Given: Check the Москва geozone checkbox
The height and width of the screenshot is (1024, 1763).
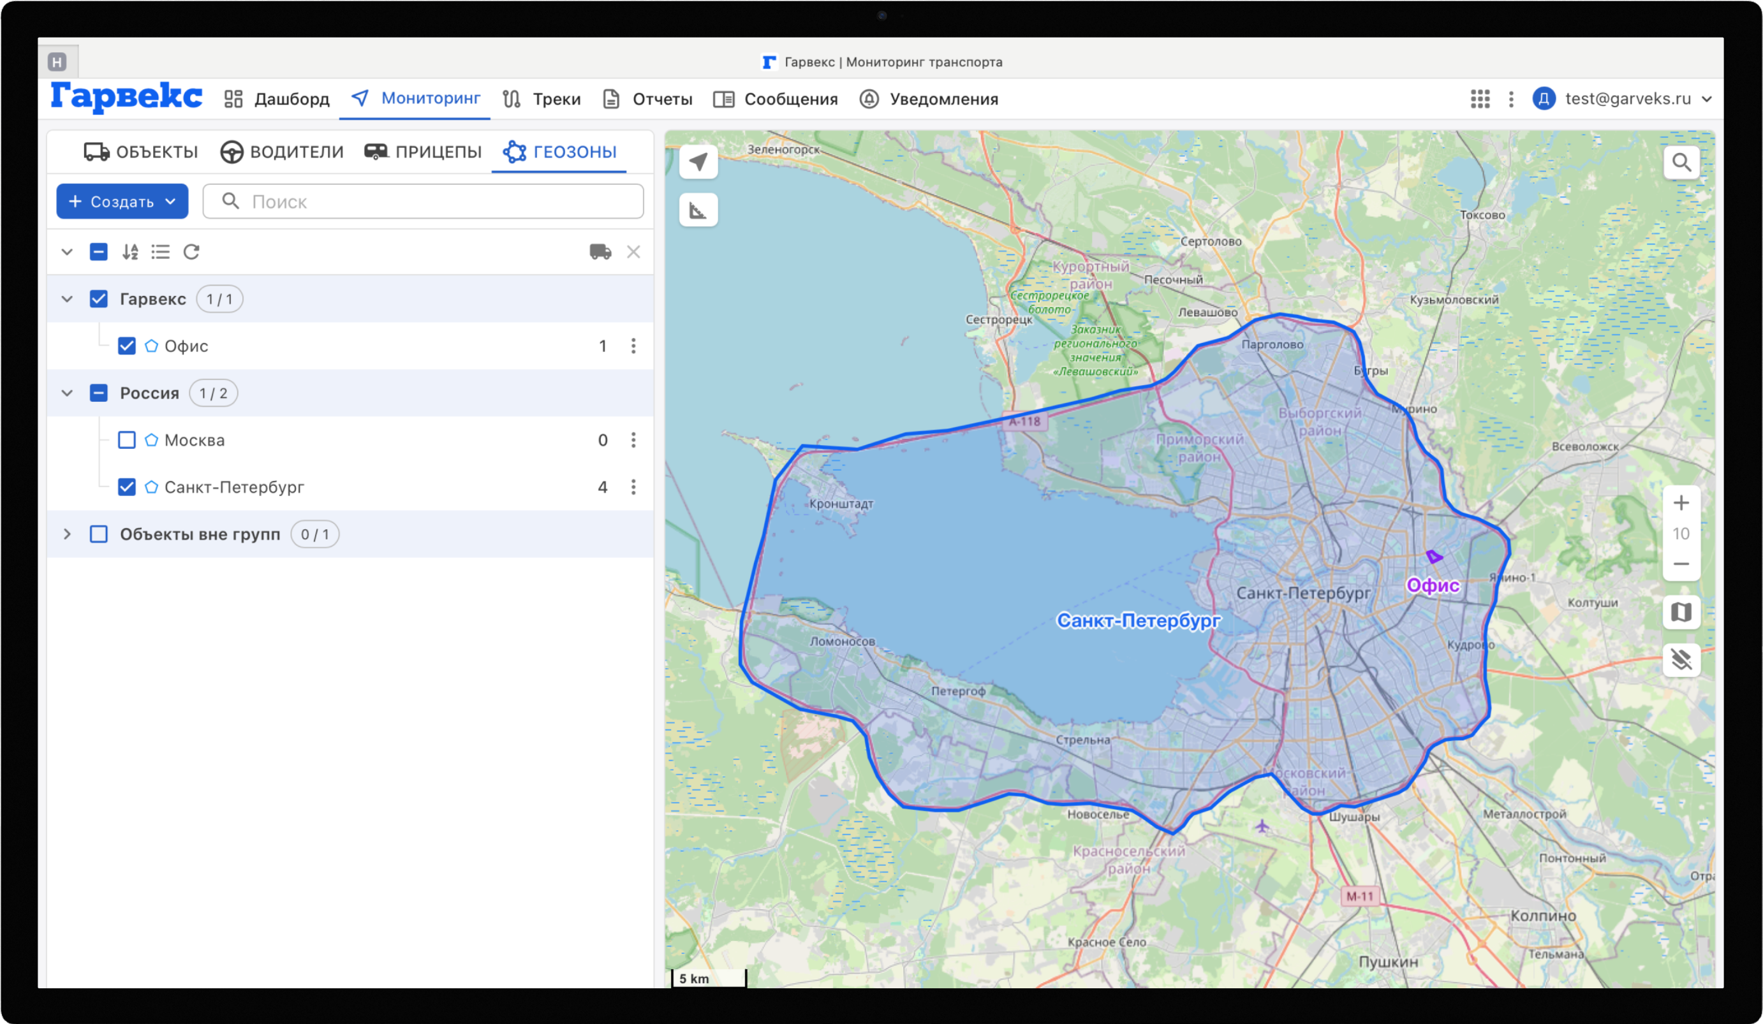Looking at the screenshot, I should pyautogui.click(x=127, y=440).
